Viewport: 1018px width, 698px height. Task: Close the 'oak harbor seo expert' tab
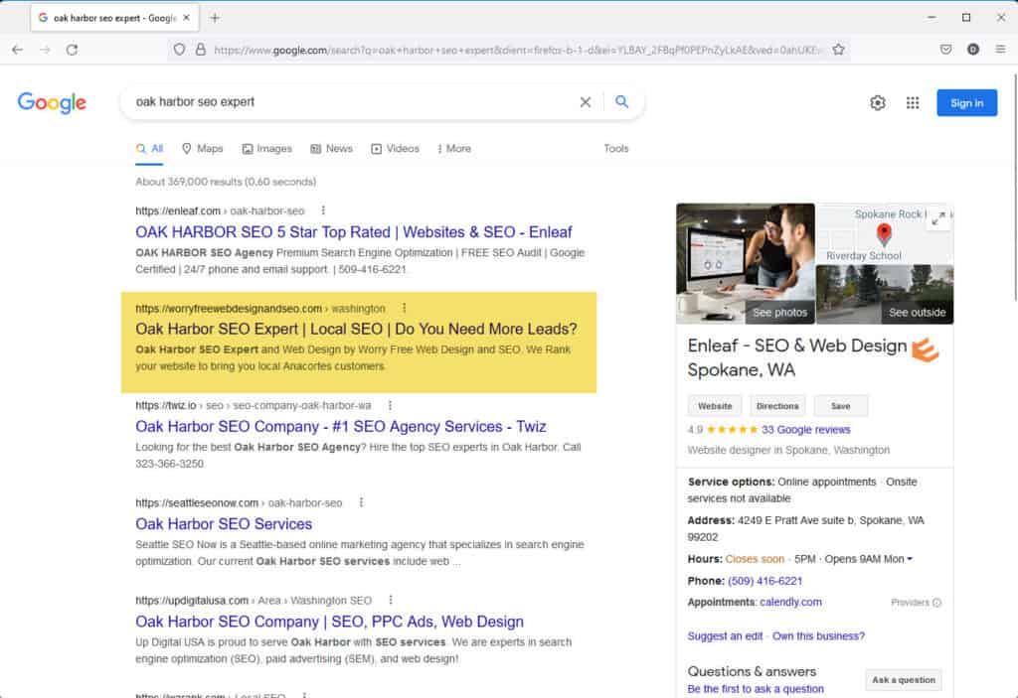[186, 18]
